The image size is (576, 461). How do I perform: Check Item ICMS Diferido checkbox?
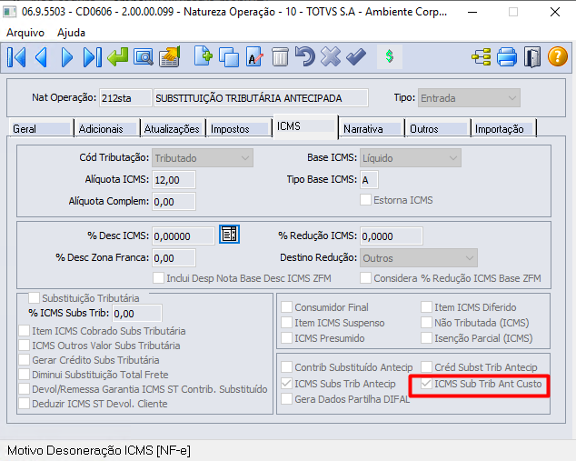coord(426,307)
